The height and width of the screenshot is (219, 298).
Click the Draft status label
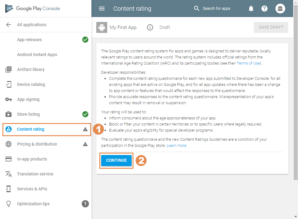[165, 27]
